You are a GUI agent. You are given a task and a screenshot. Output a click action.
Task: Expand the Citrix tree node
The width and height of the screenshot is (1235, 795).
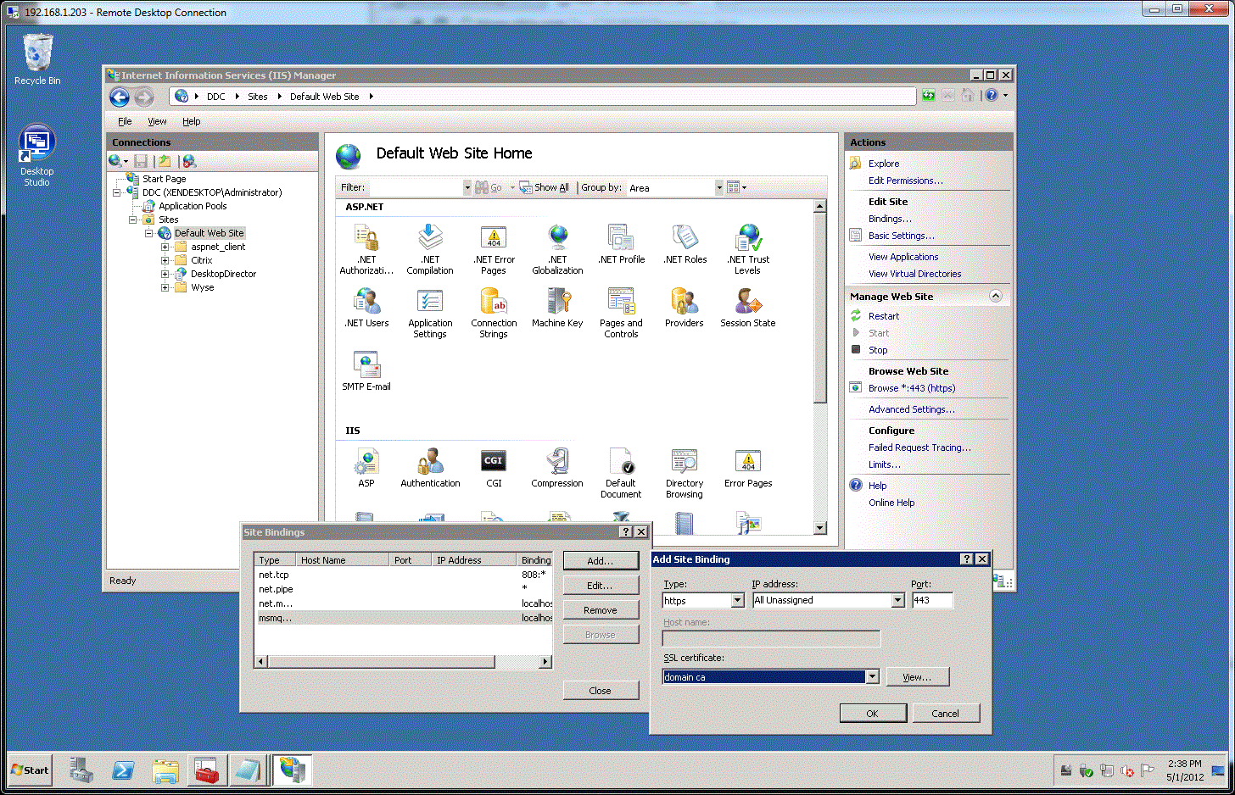tap(165, 261)
